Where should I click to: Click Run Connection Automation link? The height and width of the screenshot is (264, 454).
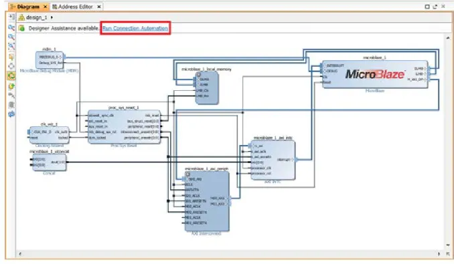point(135,28)
